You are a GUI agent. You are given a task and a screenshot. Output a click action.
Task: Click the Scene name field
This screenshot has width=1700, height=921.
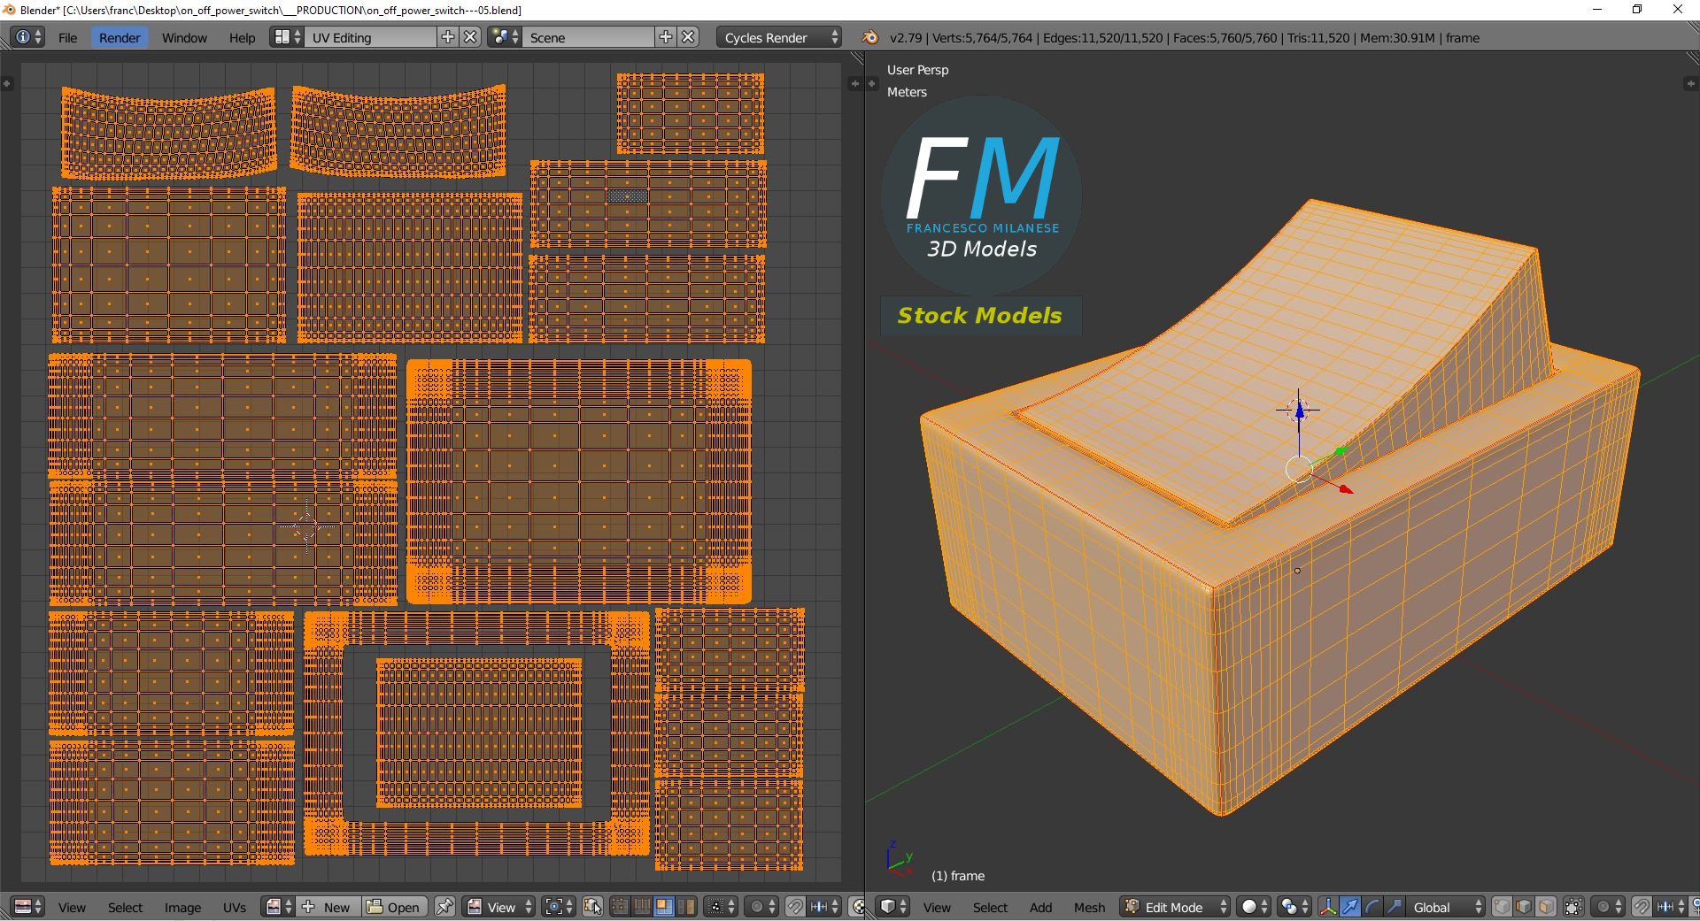pos(588,37)
